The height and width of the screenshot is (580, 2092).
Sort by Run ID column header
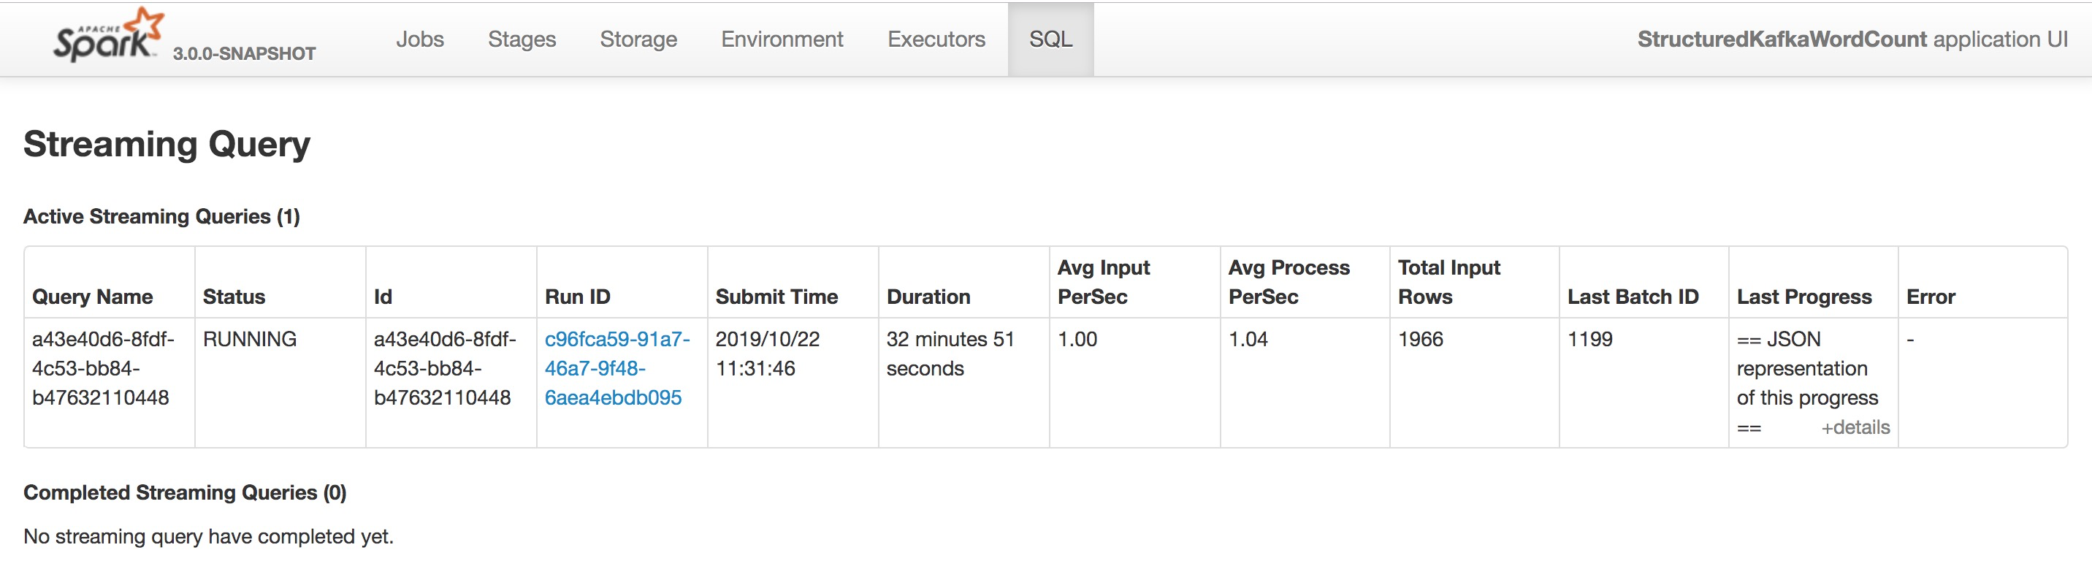click(577, 297)
